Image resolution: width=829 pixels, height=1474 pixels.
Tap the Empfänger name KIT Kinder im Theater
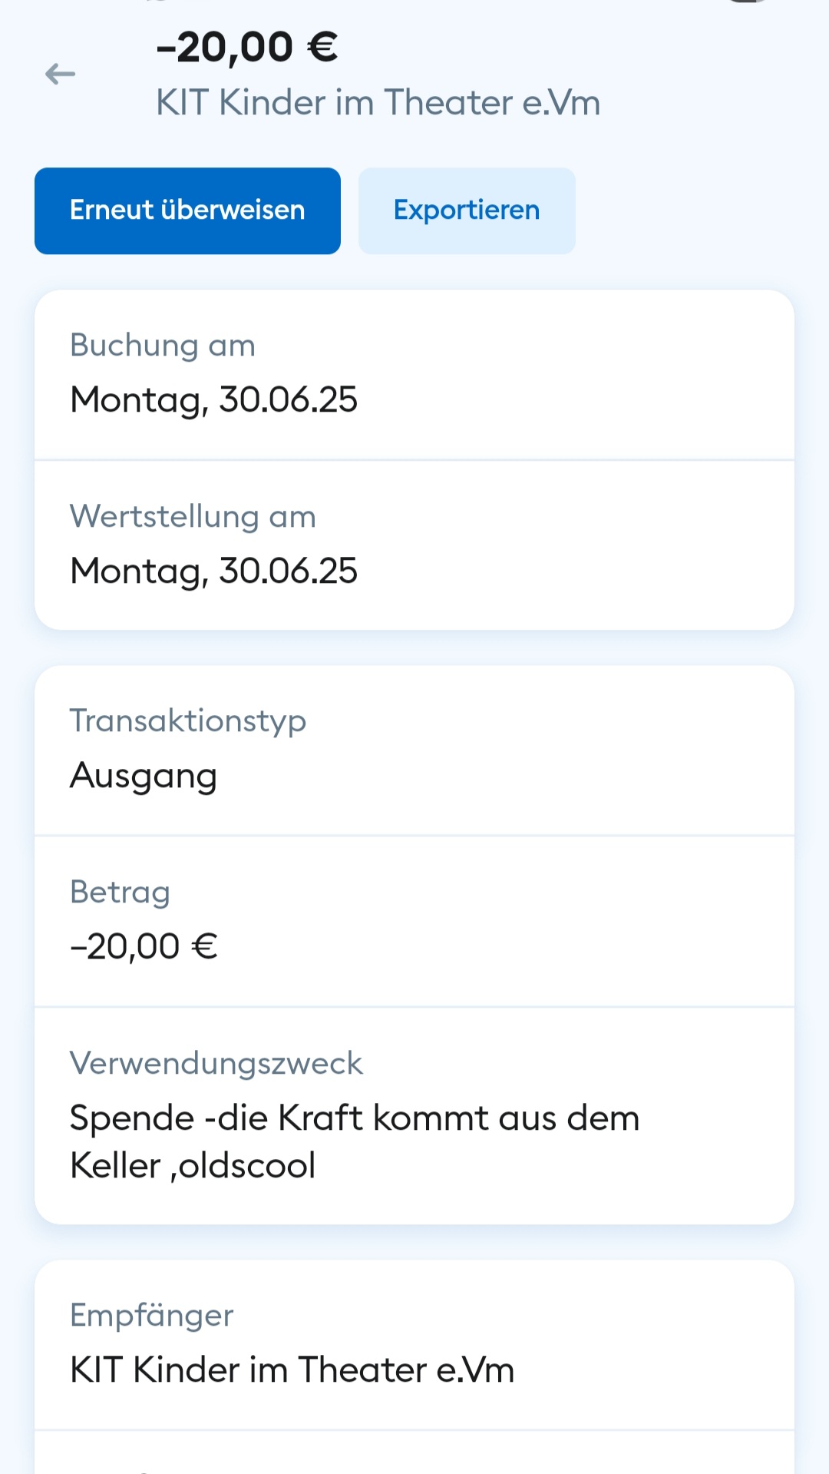pos(292,1370)
